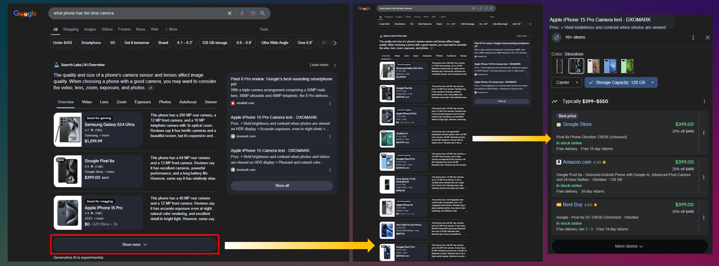Click Show all under the sources list, left page

(282, 186)
